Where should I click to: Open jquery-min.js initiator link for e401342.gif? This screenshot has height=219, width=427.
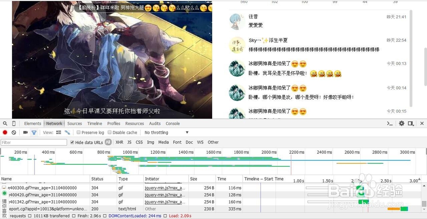pyautogui.click(x=165, y=202)
